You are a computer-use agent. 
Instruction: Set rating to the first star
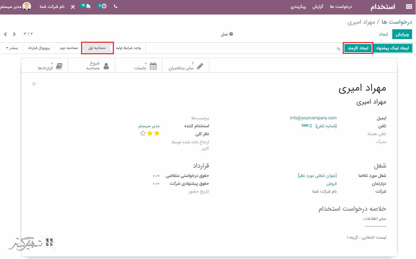click(157, 133)
